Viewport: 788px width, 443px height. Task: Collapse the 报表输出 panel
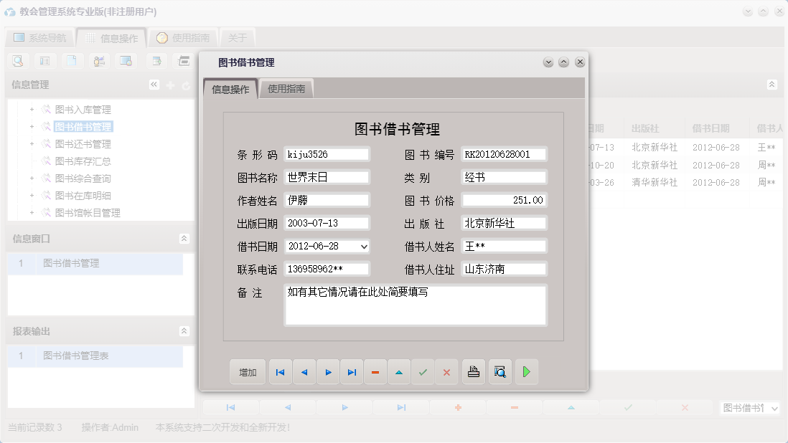pos(184,331)
